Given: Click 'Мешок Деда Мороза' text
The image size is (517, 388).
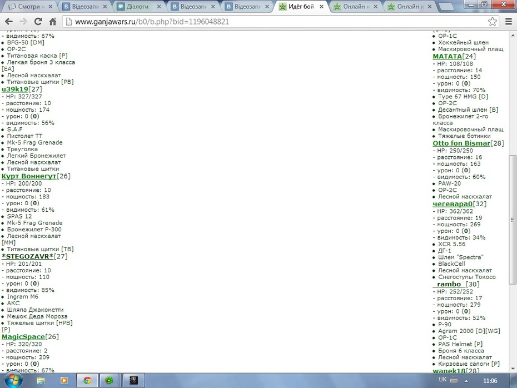Looking at the screenshot, I should click(x=37, y=316).
